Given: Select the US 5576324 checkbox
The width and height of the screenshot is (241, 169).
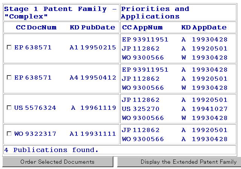Looking at the screenshot, I should tap(9, 108).
